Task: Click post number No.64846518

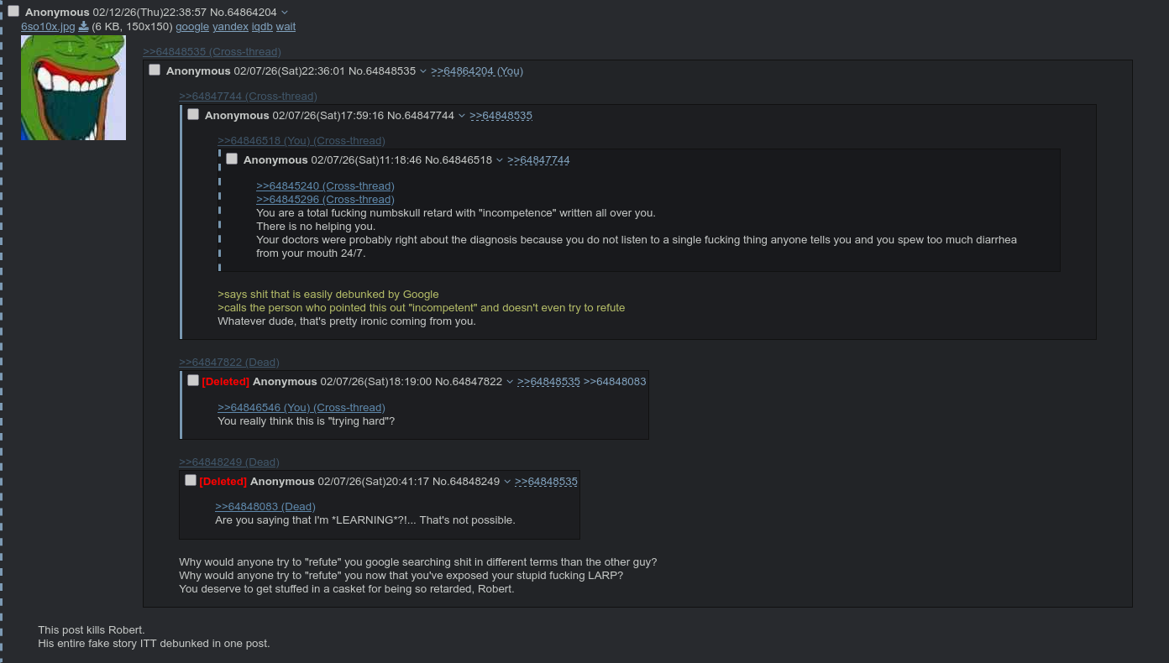Action: coord(459,160)
